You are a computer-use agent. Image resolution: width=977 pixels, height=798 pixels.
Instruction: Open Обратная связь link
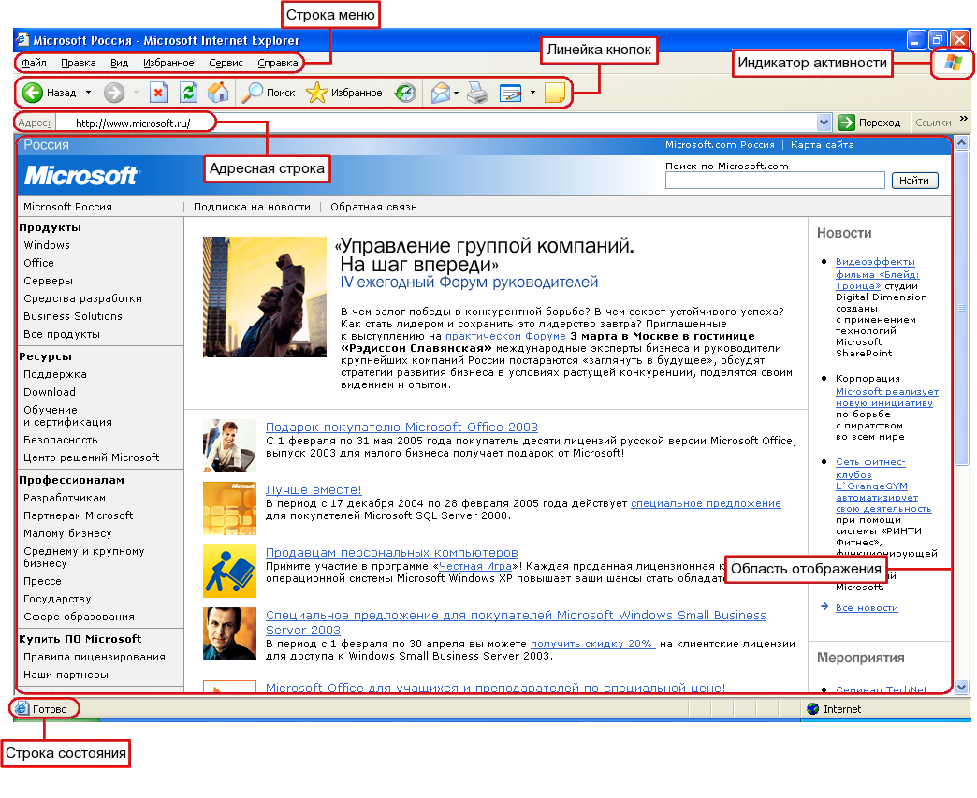(x=373, y=207)
